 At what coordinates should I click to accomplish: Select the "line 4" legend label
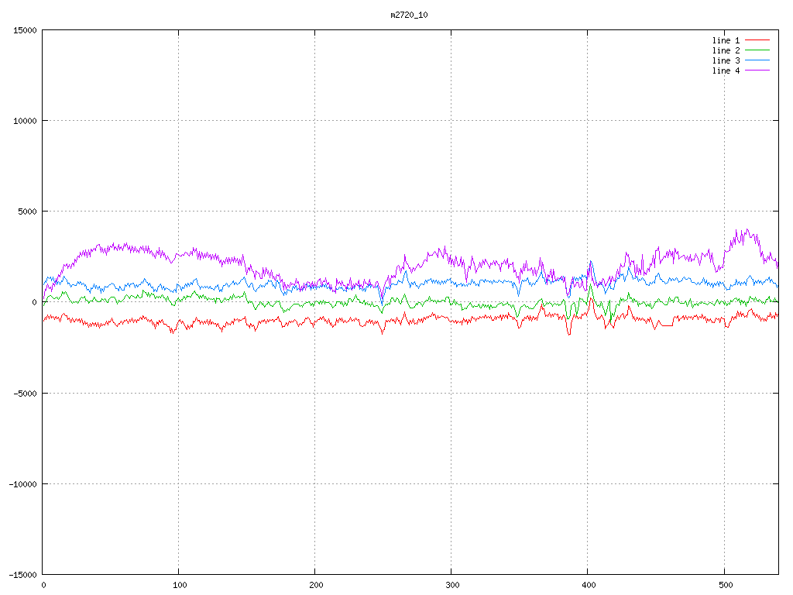[726, 71]
